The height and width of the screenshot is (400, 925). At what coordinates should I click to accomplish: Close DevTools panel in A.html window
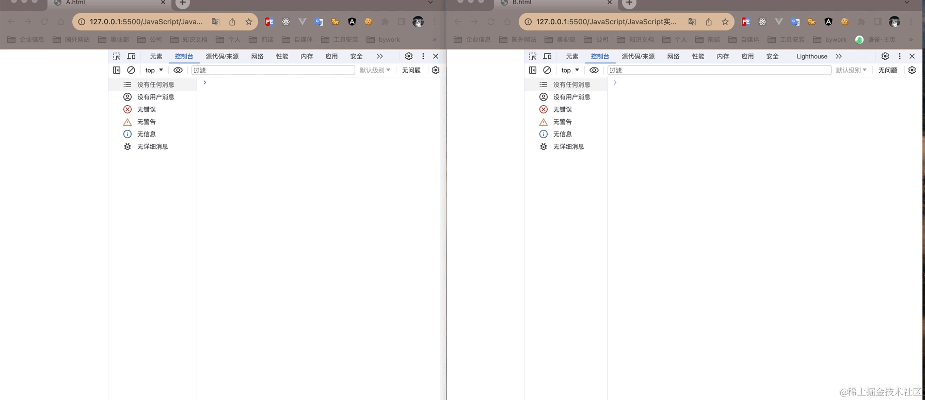[x=436, y=56]
